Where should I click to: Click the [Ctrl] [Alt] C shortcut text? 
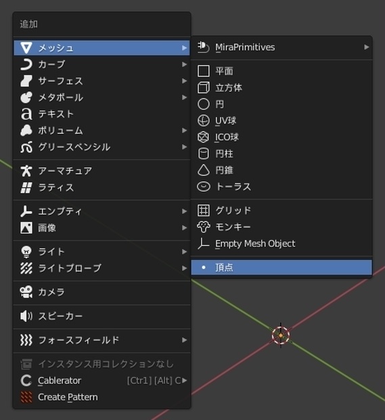click(154, 381)
